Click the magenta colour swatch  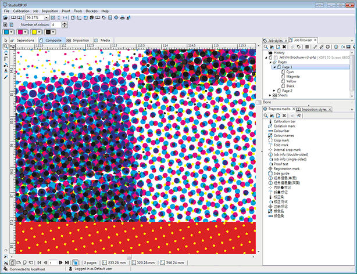coord(20,32)
